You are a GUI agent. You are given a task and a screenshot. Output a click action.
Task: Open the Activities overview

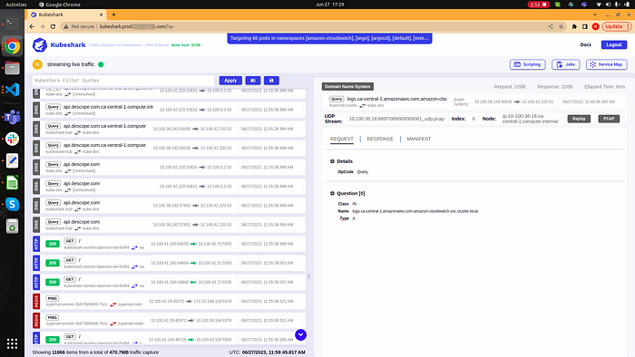pos(15,5)
